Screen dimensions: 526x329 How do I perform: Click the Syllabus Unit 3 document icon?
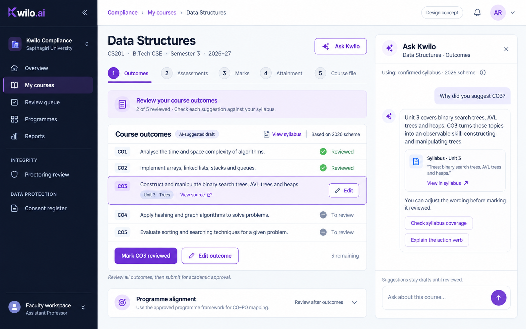point(416,162)
